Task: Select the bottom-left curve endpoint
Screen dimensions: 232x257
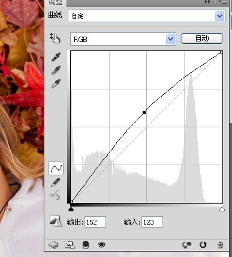Action: 72,202
